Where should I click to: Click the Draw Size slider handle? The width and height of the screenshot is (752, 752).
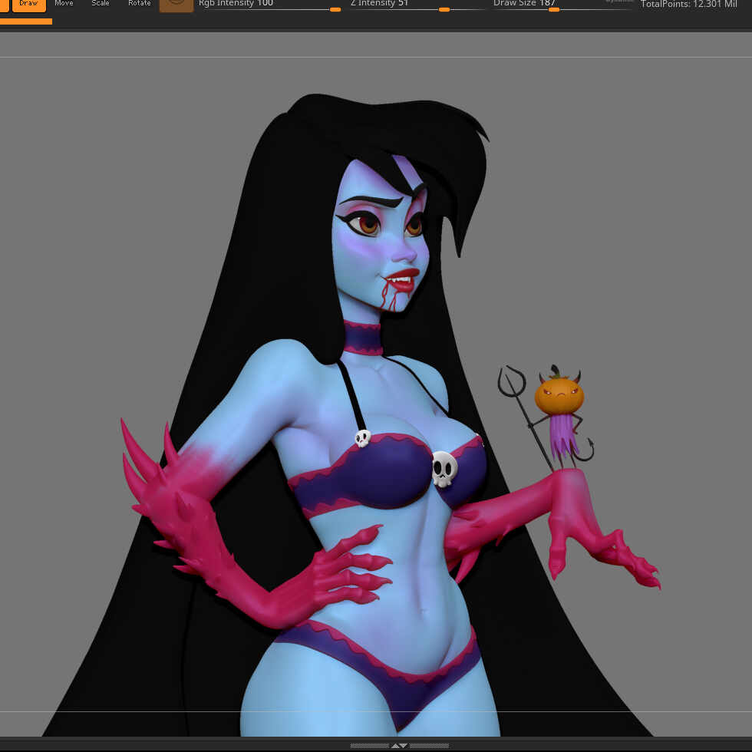tap(554, 9)
